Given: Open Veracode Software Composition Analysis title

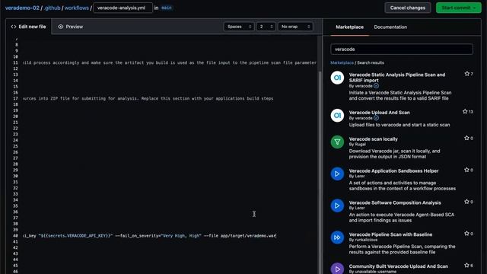Looking at the screenshot, I should [395, 202].
